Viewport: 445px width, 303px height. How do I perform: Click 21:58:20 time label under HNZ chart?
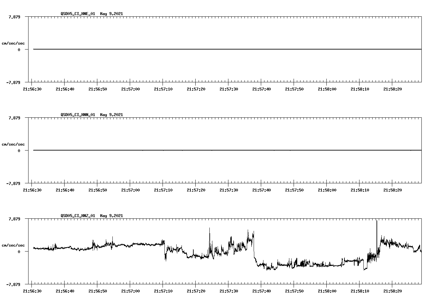coord(393,291)
